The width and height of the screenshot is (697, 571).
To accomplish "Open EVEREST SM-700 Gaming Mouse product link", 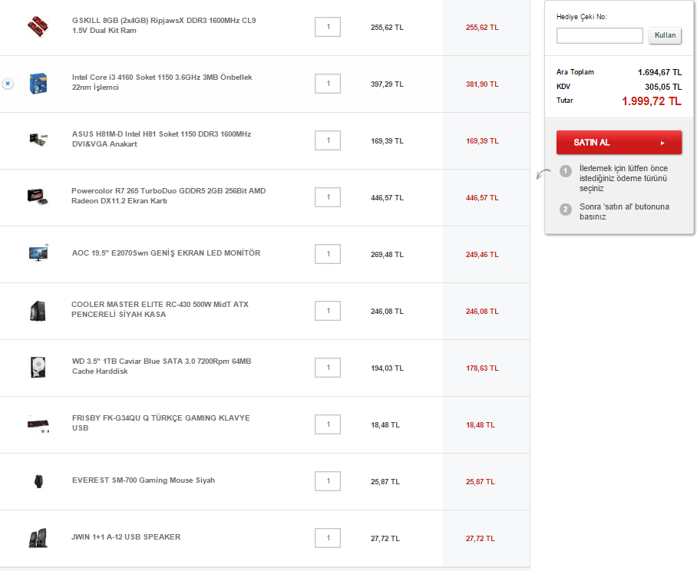I will (143, 480).
